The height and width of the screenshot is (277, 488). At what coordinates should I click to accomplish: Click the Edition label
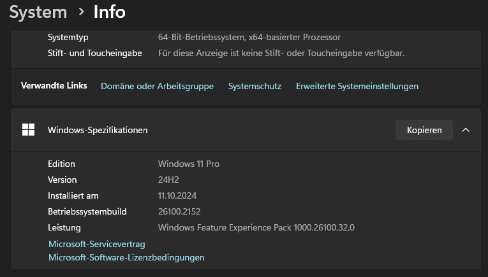61,164
